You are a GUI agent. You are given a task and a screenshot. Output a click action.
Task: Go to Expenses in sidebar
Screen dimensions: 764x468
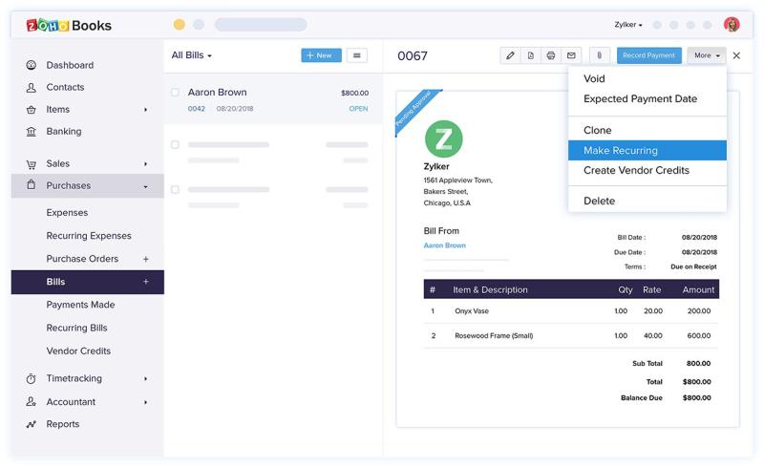[67, 213]
